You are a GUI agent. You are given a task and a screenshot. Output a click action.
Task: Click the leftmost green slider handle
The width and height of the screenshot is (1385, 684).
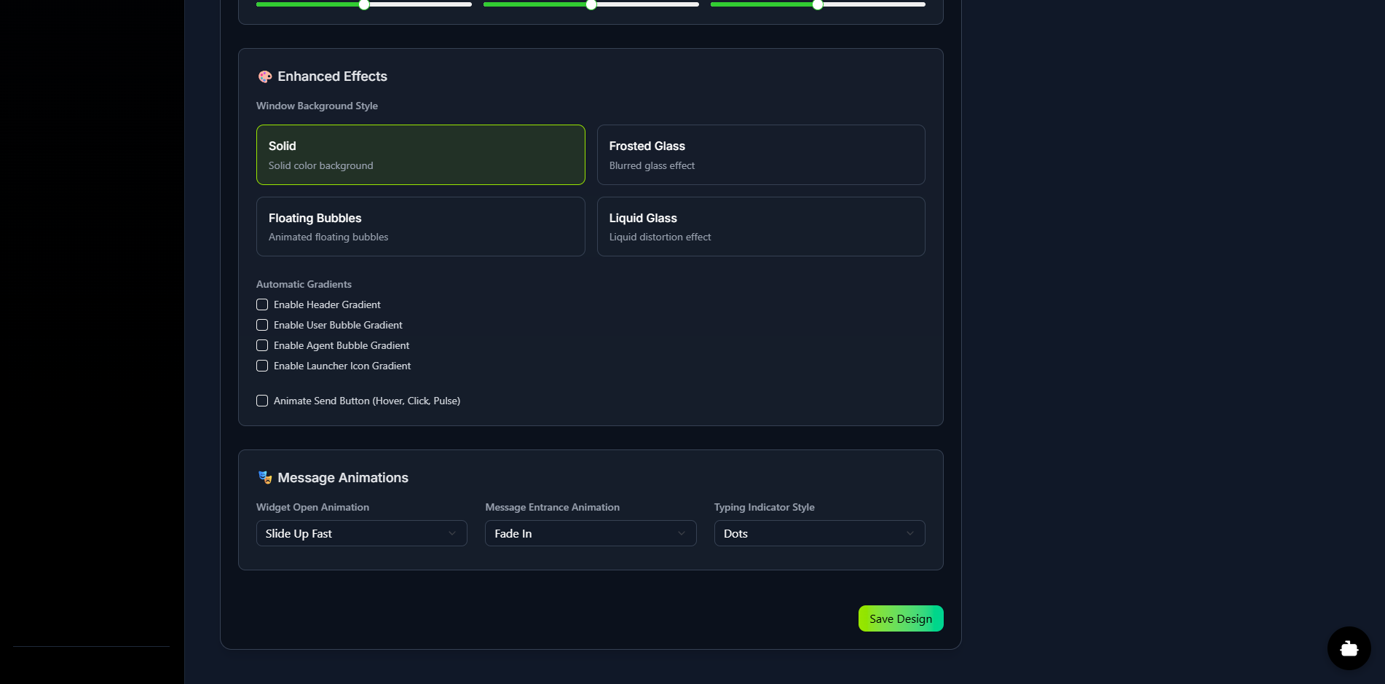click(364, 5)
